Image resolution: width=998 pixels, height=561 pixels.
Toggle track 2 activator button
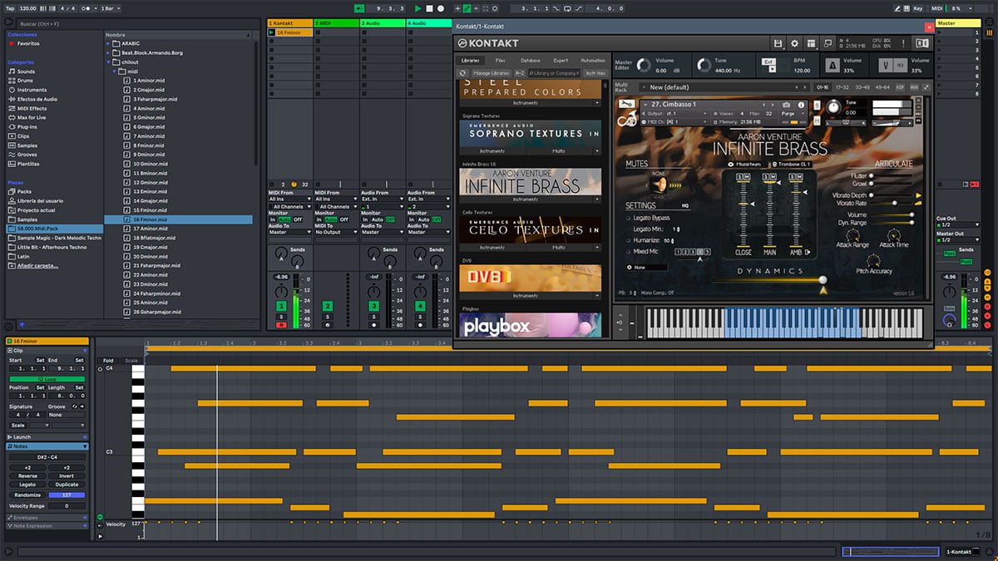pos(328,306)
